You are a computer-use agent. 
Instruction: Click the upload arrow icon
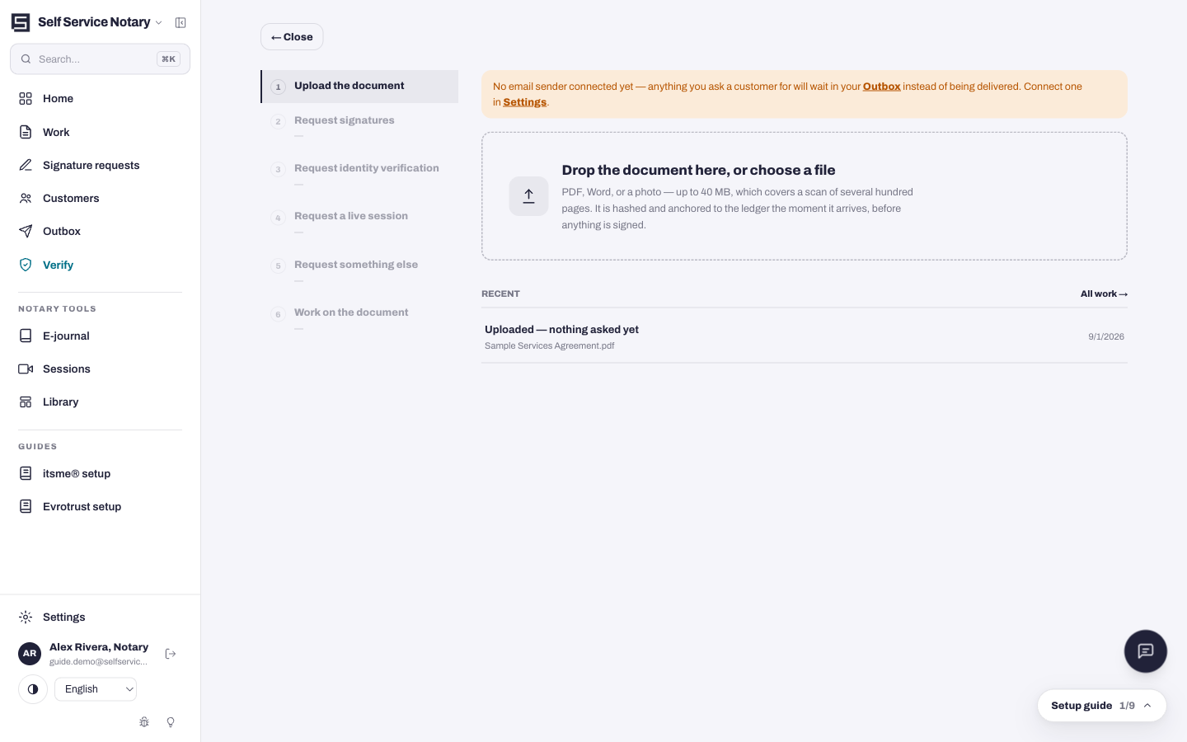(x=528, y=196)
